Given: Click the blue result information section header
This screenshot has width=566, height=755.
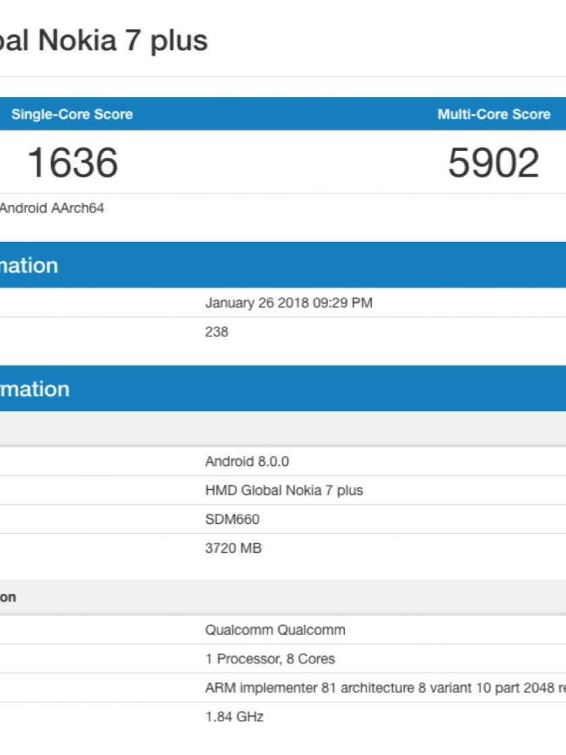Looking at the screenshot, I should [283, 265].
